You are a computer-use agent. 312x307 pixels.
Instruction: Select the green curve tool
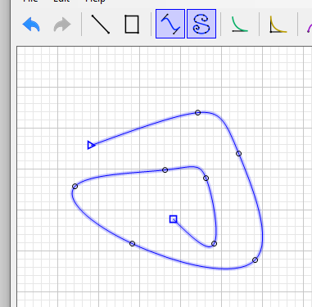(240, 25)
